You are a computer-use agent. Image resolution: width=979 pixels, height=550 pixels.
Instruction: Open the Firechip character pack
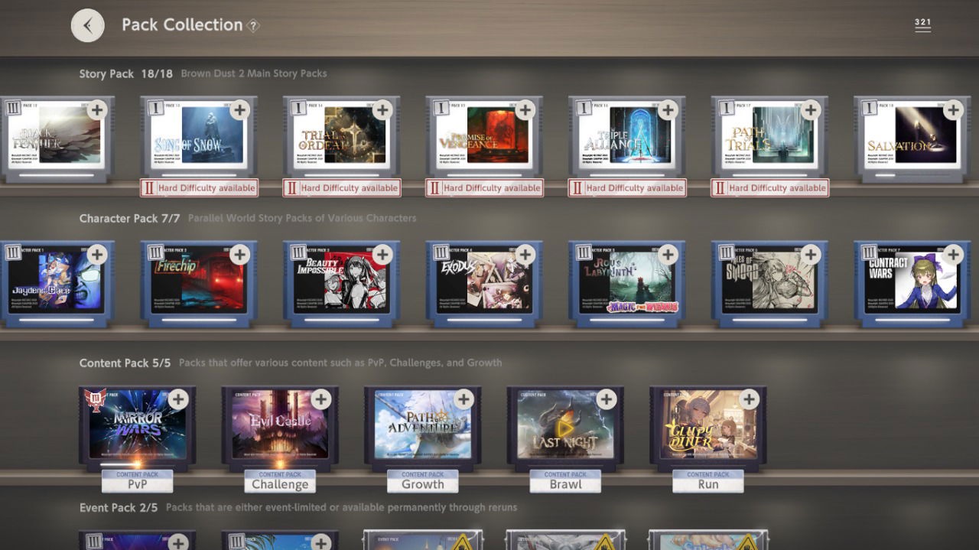(x=199, y=284)
